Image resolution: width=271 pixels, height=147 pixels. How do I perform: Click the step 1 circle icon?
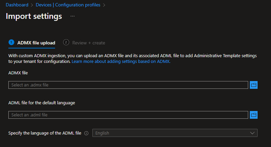click(11, 42)
